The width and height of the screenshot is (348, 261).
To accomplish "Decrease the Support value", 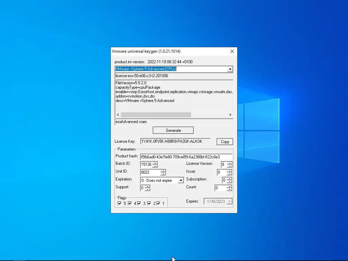I will coord(147,190).
